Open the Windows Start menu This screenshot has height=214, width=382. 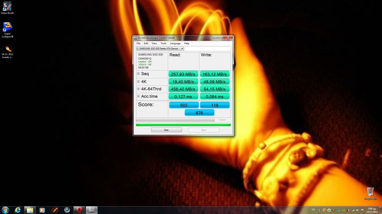click(x=5, y=210)
